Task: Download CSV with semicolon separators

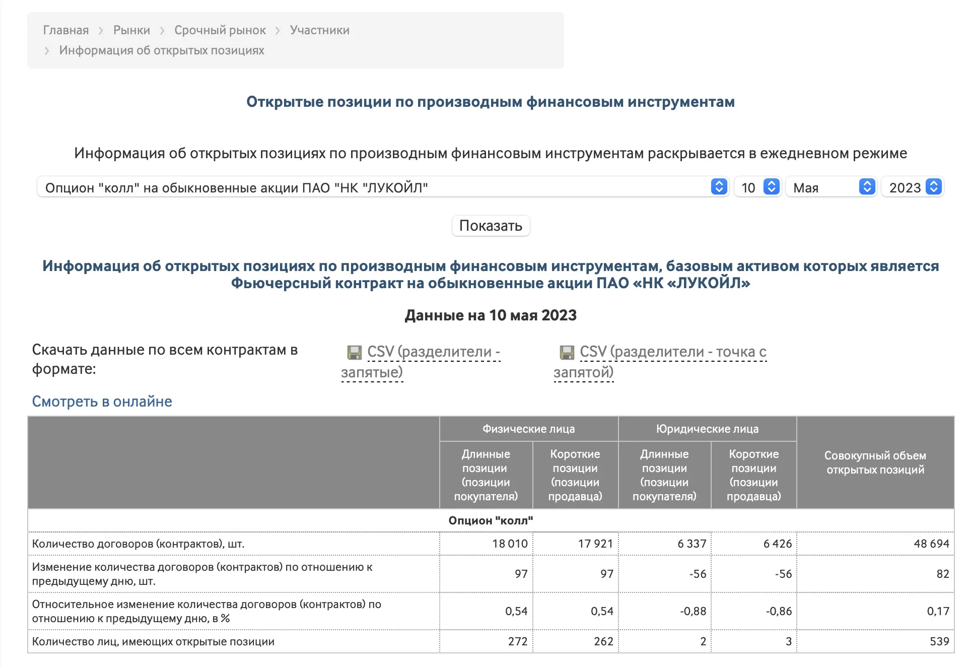Action: tap(660, 362)
